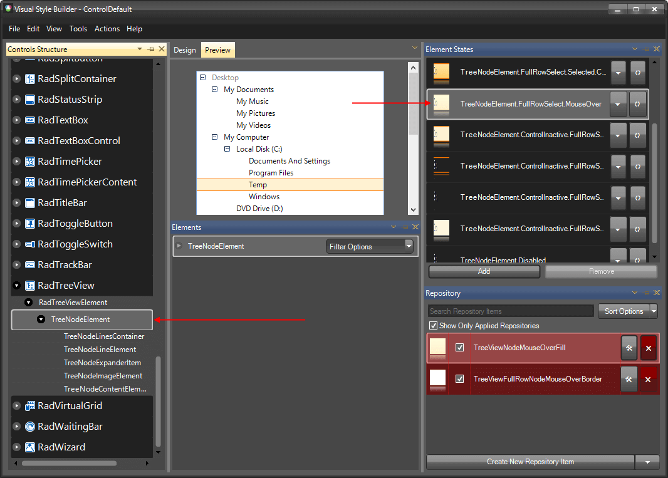Click the pin icon on the Controls Structure panel

tap(150, 49)
